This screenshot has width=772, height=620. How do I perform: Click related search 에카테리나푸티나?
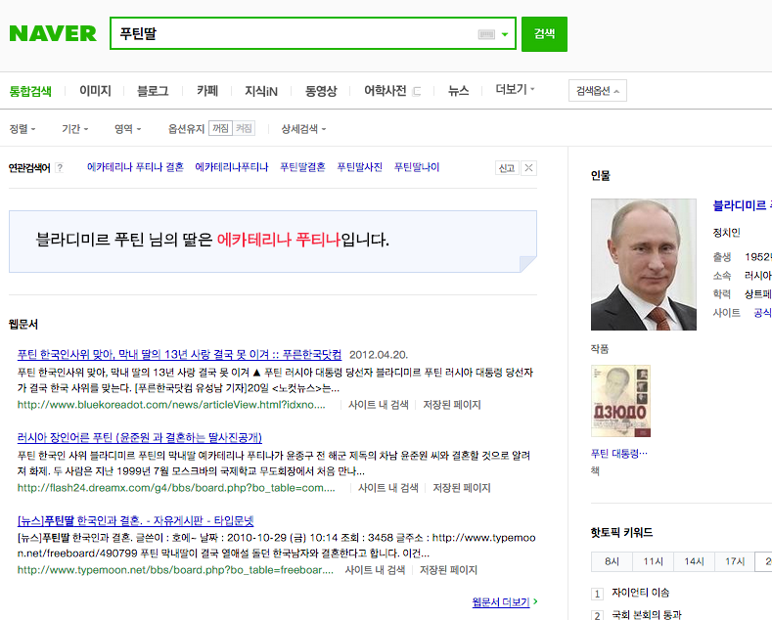[231, 167]
